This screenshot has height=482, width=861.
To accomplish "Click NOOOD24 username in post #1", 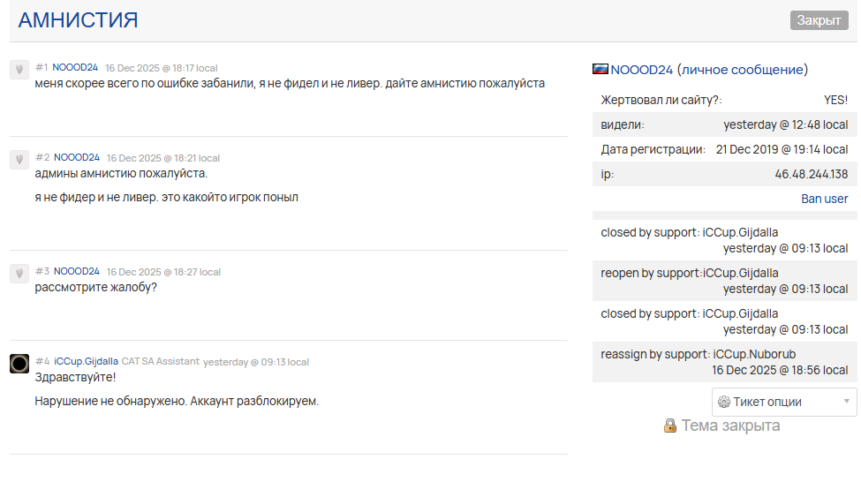I will 75,68.
